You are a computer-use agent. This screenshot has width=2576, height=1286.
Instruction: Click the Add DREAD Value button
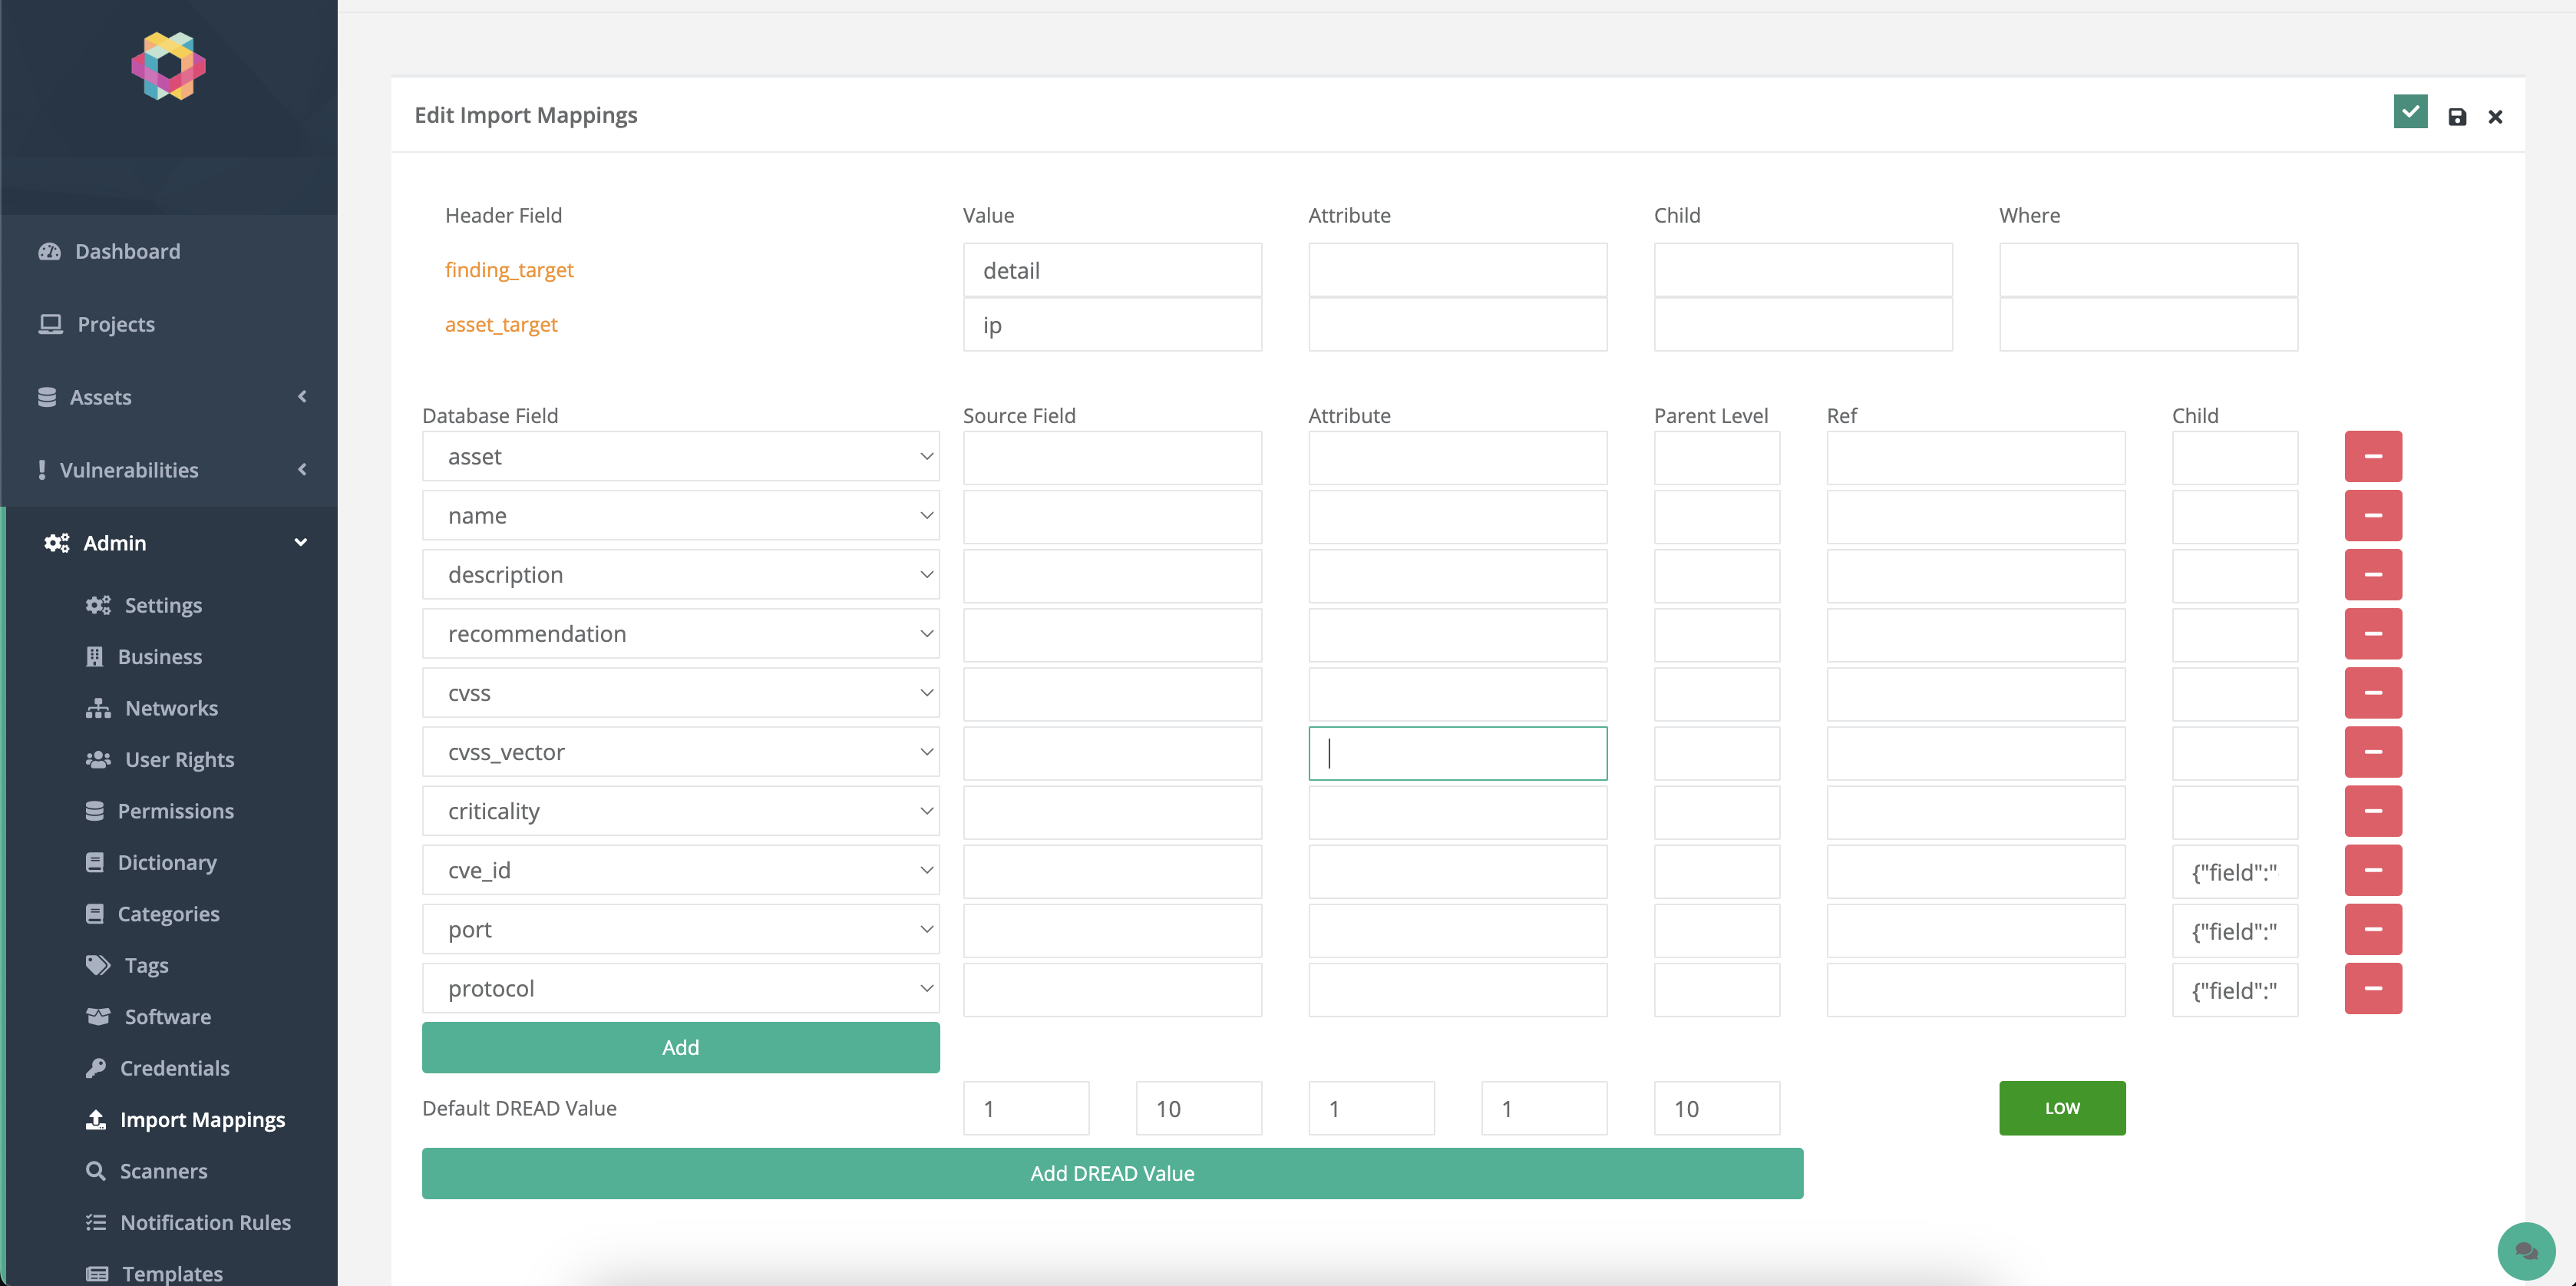[x=1112, y=1173]
